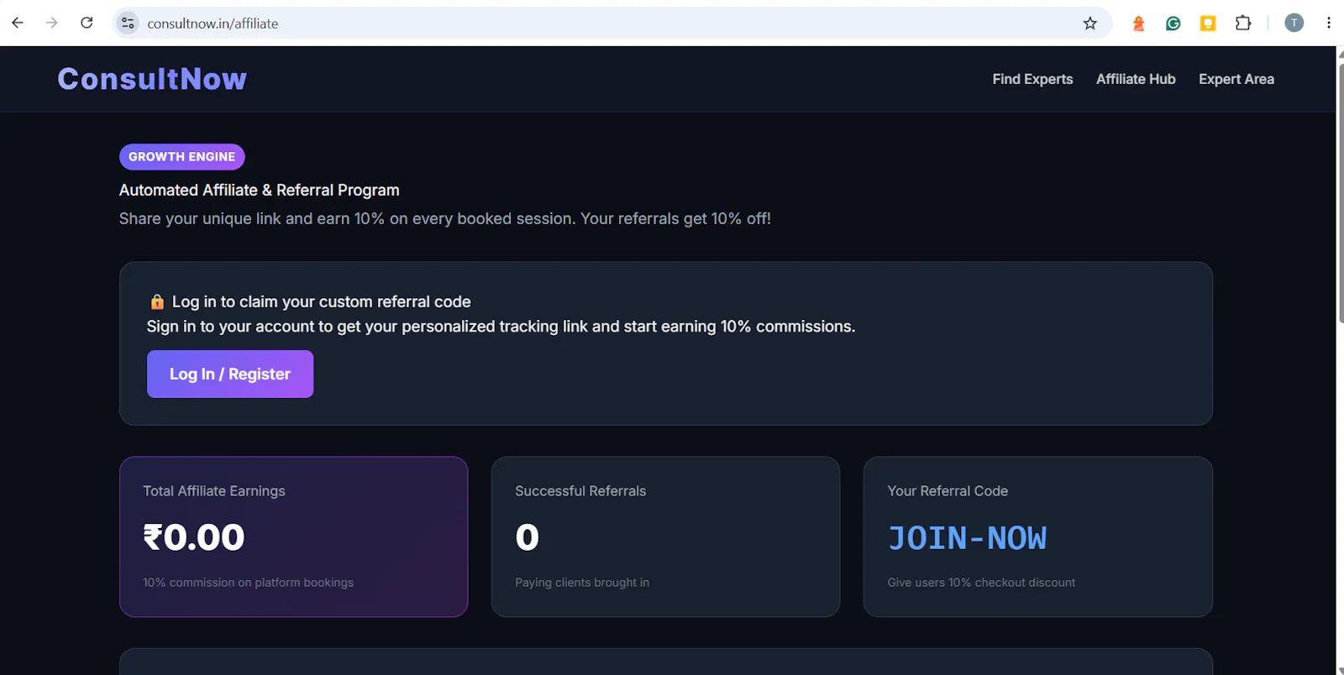Click 'Log in to claim your custom referral code'

tap(322, 302)
